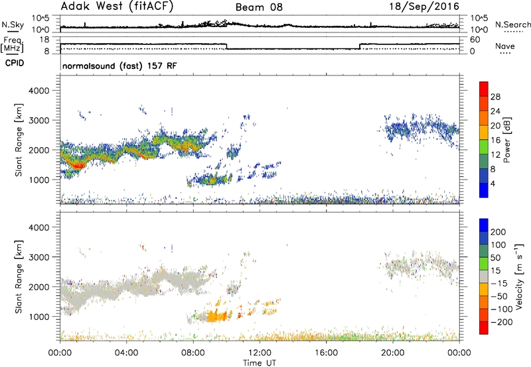The height and width of the screenshot is (367, 531).
Task: Click the 'Nave' legend label
Action: click(505, 46)
